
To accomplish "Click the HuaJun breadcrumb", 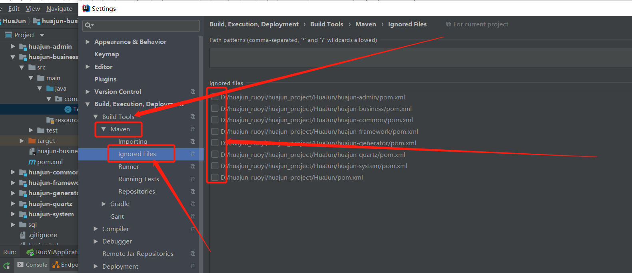I will coord(14,21).
